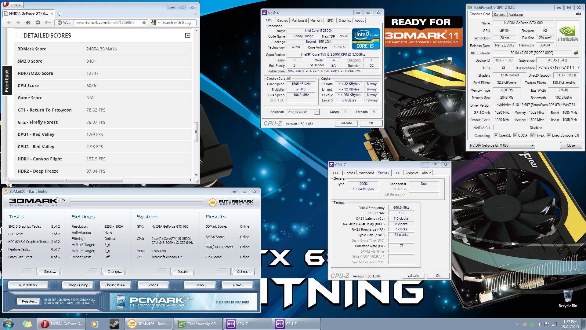Viewport: 586px width, 330px height.
Task: Click the Image Quality button
Action: click(x=78, y=285)
